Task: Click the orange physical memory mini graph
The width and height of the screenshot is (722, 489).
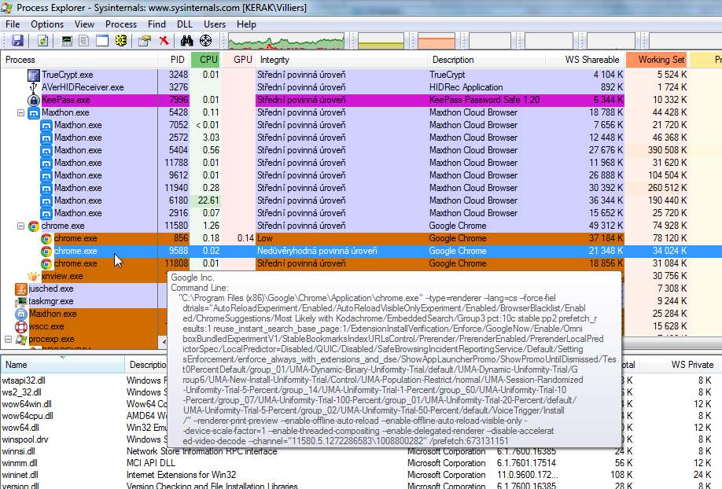Action: [x=437, y=41]
